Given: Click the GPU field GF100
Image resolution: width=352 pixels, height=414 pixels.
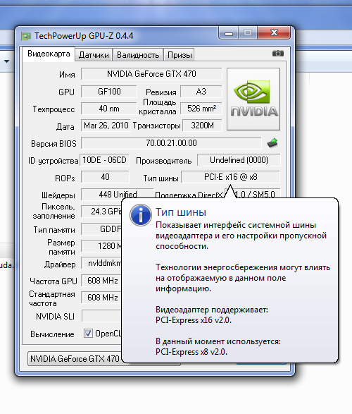Looking at the screenshot, I should pos(109,92).
